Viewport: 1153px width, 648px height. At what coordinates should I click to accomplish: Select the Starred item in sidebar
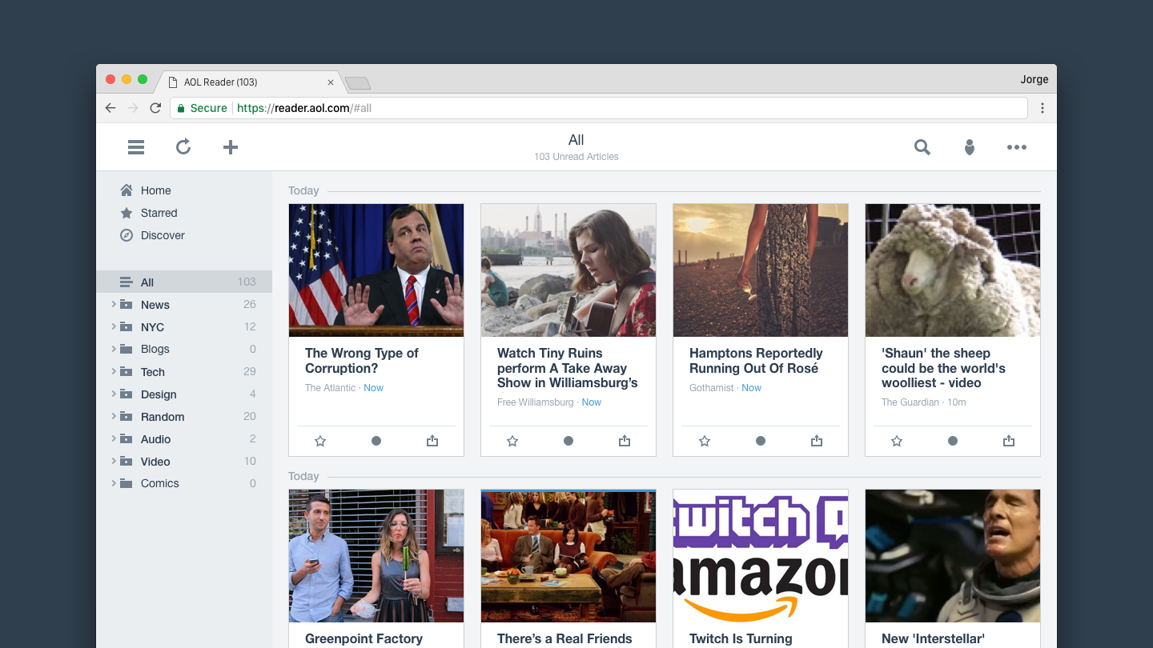click(x=159, y=213)
